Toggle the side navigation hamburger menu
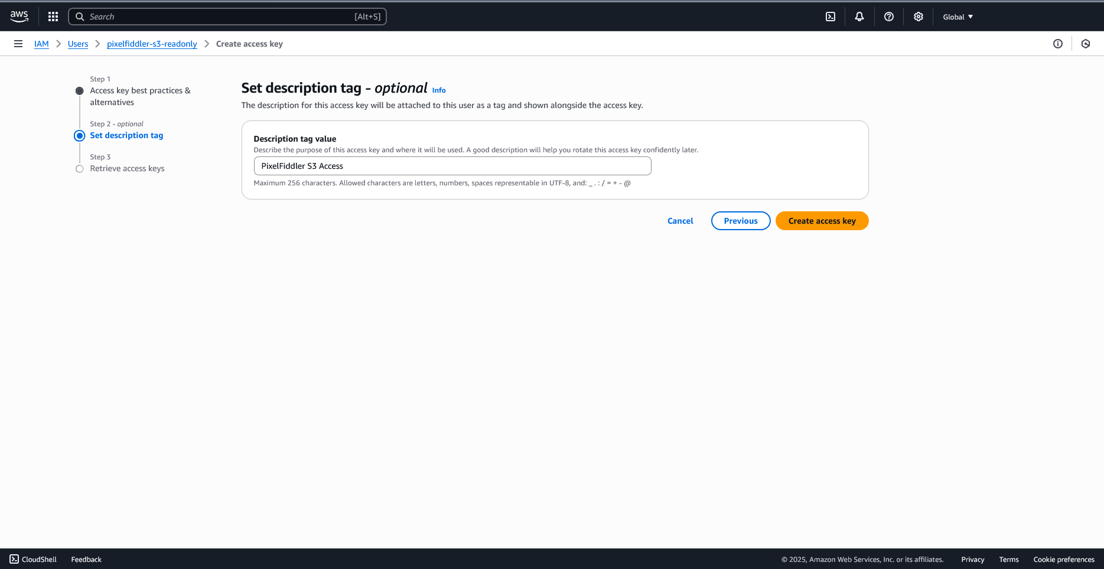This screenshot has height=569, width=1104. [x=18, y=44]
